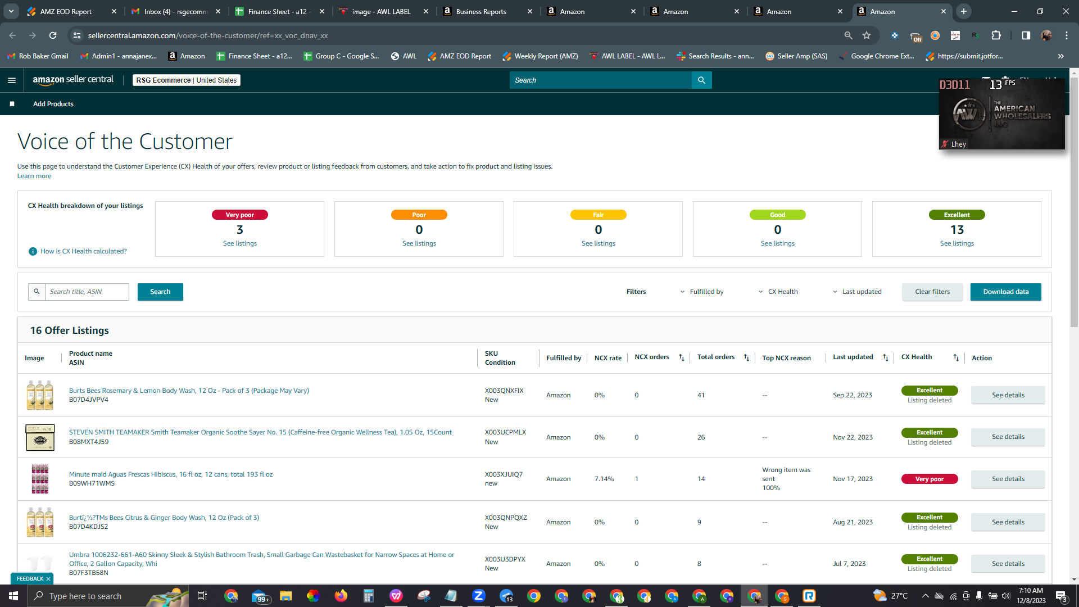Expand the Last updated filter dropdown
This screenshot has width=1079, height=607.
[x=857, y=292]
